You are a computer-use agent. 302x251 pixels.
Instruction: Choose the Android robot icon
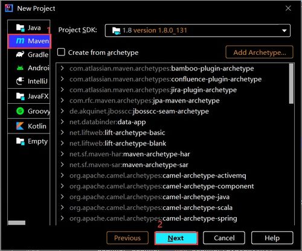pyautogui.click(x=20, y=68)
